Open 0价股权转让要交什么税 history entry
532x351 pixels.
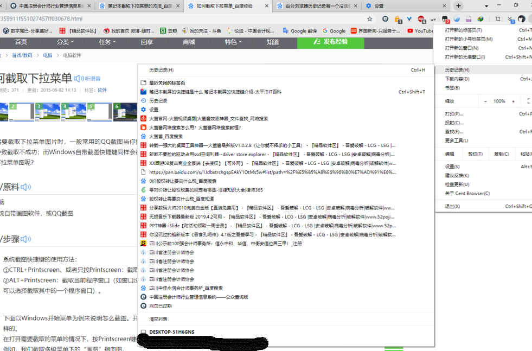(286, 181)
